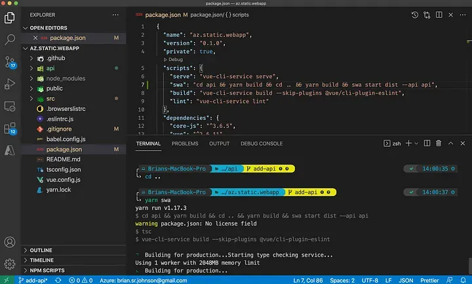Close the terminal panel
Image resolution: width=472 pixels, height=284 pixels.
click(463, 144)
